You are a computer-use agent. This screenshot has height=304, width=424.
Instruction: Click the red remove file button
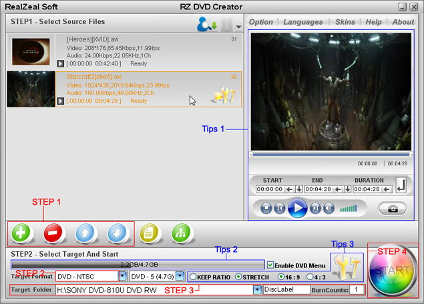coord(53,233)
